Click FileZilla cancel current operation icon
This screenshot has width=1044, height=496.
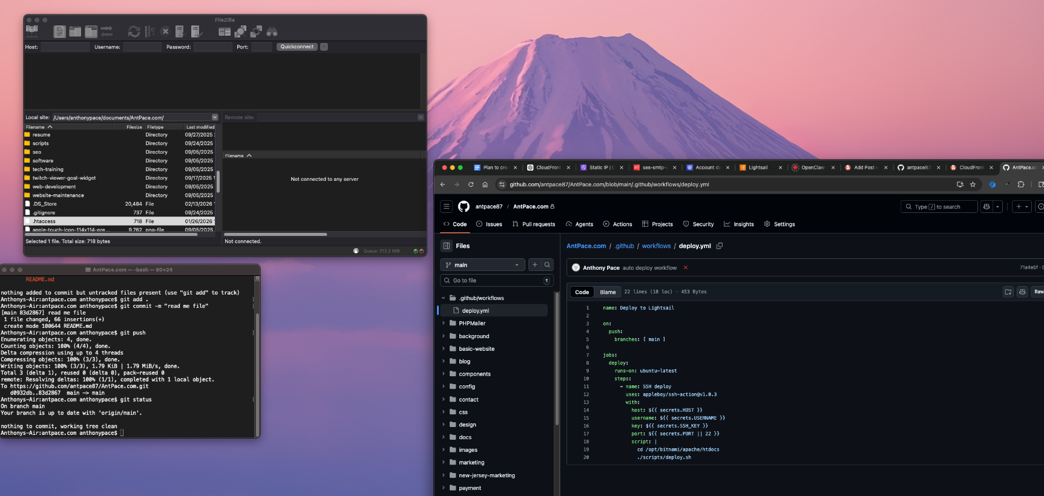[165, 31]
